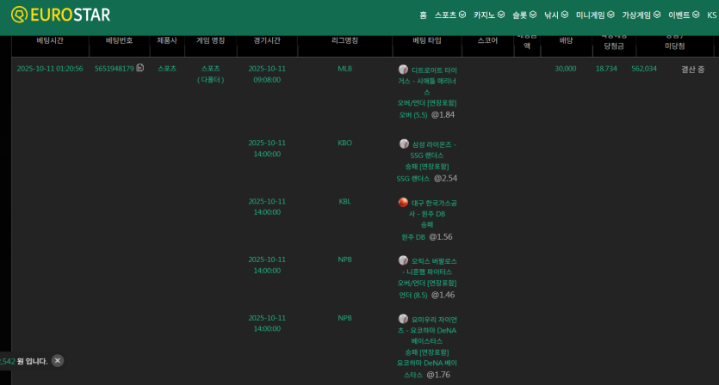The image size is (719, 385).
Task: Expand the 가상게임 navigation dropdown
Action: (641, 15)
